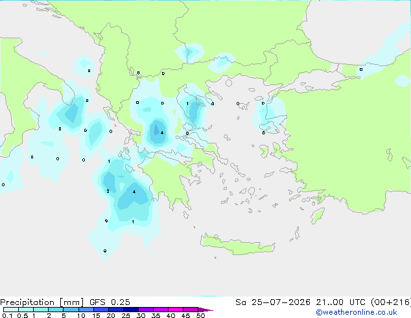This screenshot has height=318, width=411.
Task: Click the legend label '10'
Action: 81,315
